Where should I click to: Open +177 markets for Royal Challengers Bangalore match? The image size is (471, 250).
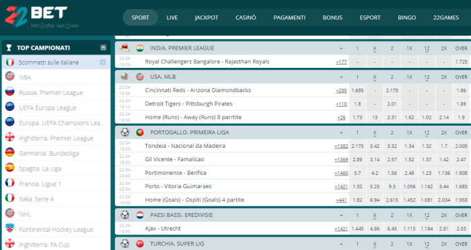click(341, 62)
